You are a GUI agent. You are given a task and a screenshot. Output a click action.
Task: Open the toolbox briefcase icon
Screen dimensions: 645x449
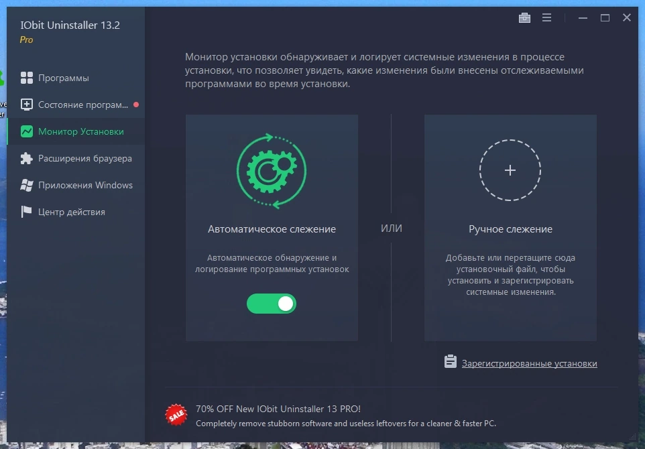tap(524, 17)
